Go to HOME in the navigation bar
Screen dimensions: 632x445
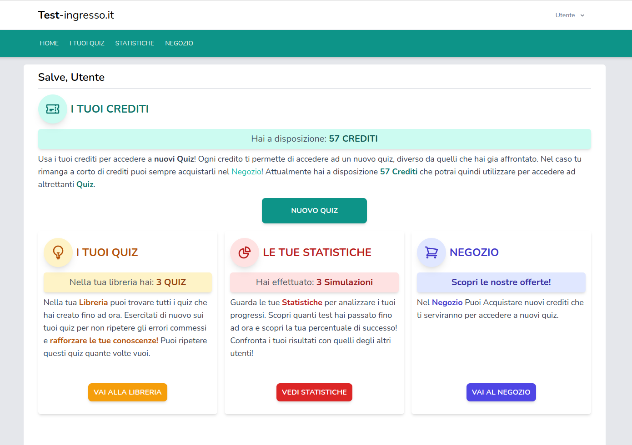[x=49, y=43]
